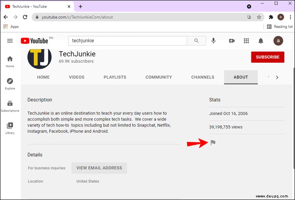
Task: Click the Stats heading
Action: (215, 100)
